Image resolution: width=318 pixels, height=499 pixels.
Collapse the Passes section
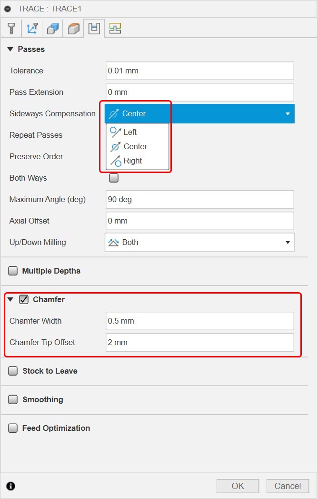pyautogui.click(x=10, y=50)
